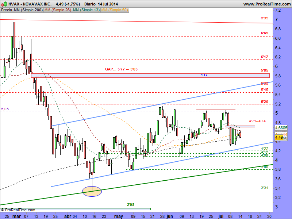The image size is (292, 219).
Task: Select the Precio legend tab
Action: [x=7, y=10]
